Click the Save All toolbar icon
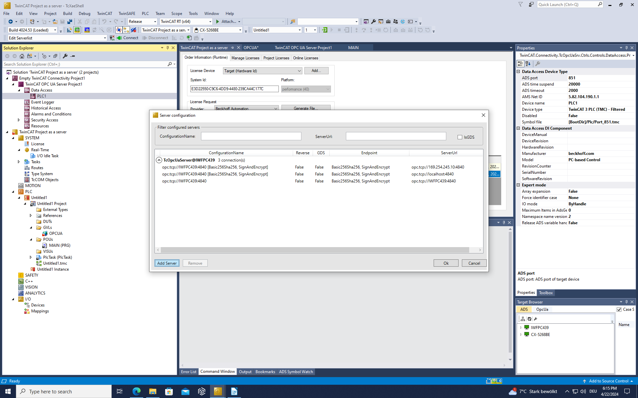Viewport: 638px width, 398px height. tap(70, 22)
